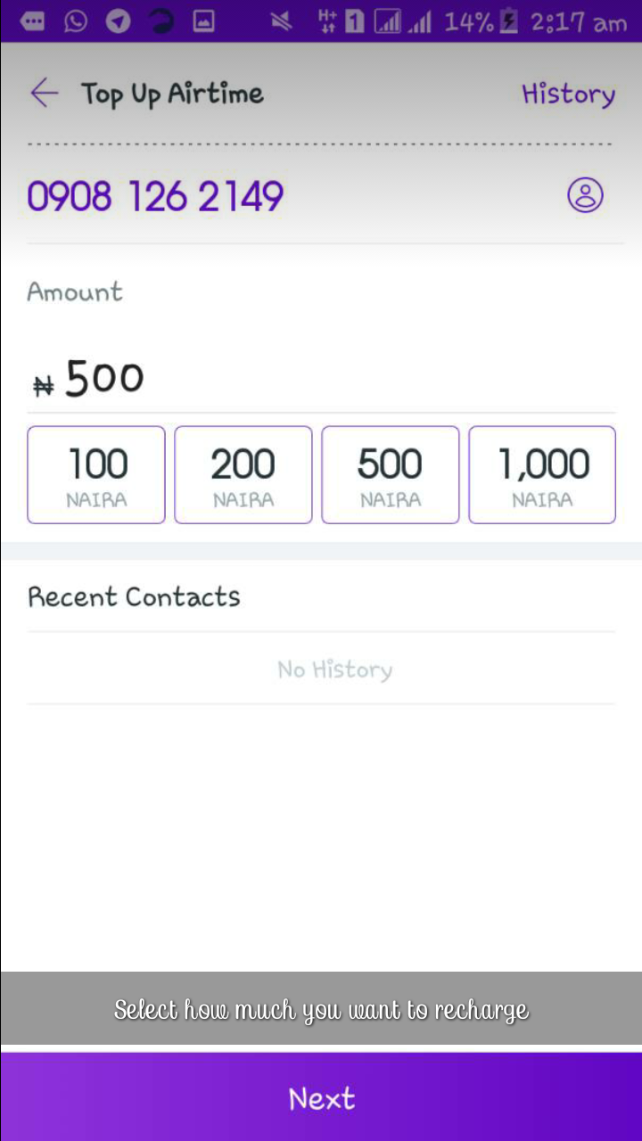Tap the Next button

[x=321, y=1097]
